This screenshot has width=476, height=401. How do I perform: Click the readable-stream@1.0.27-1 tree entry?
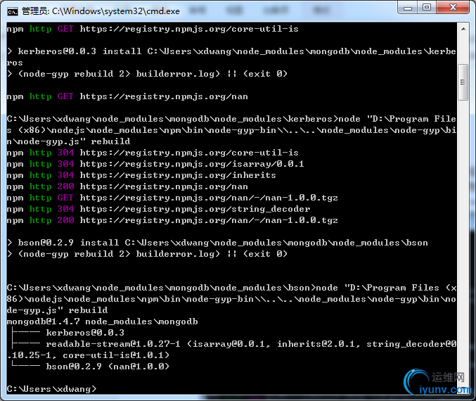click(113, 344)
